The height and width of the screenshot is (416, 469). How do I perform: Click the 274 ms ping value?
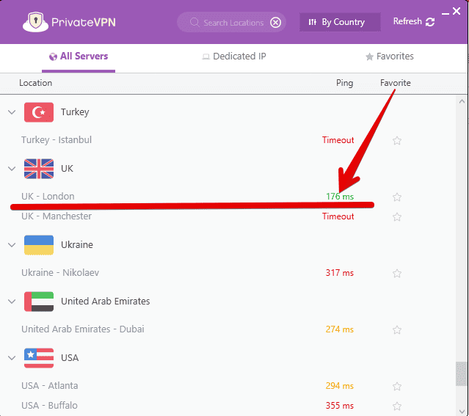point(340,329)
